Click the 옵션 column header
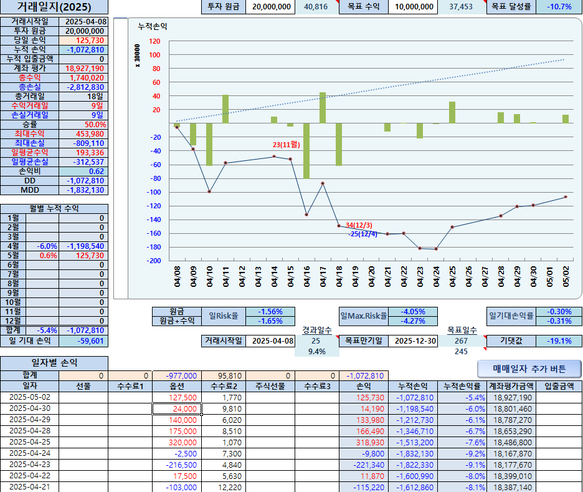 point(177,387)
